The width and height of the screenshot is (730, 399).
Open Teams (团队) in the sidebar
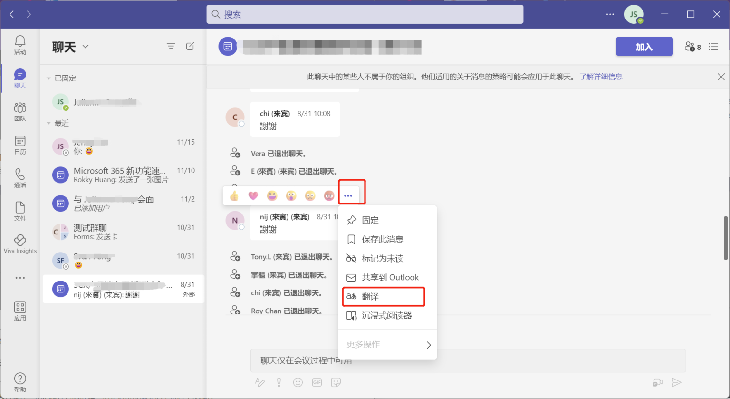20,111
